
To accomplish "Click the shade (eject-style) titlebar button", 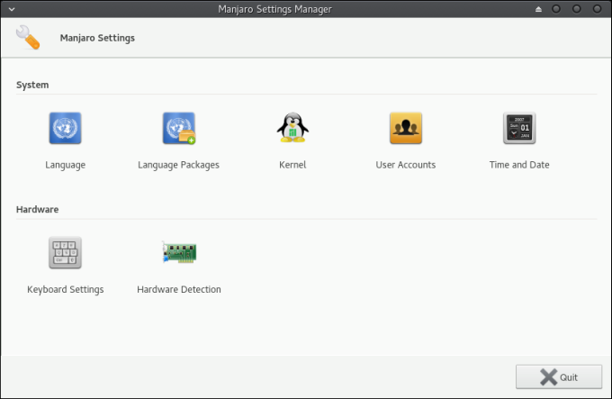I will (x=538, y=9).
